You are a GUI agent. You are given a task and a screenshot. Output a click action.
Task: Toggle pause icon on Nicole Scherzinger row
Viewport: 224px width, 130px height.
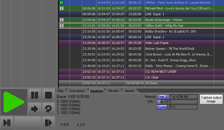[62, 20]
